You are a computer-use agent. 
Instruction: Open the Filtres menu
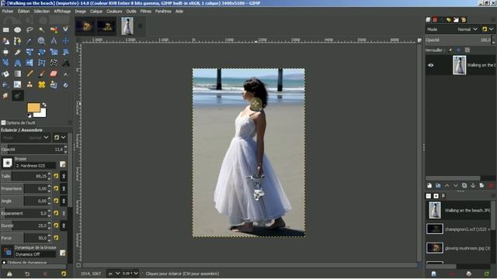(145, 11)
